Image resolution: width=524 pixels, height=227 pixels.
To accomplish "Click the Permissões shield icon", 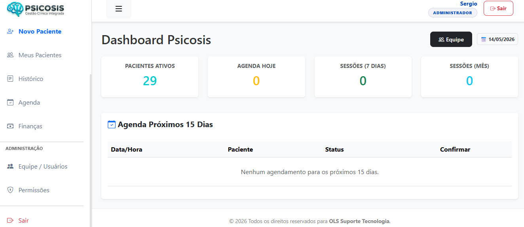I will pyautogui.click(x=11, y=190).
